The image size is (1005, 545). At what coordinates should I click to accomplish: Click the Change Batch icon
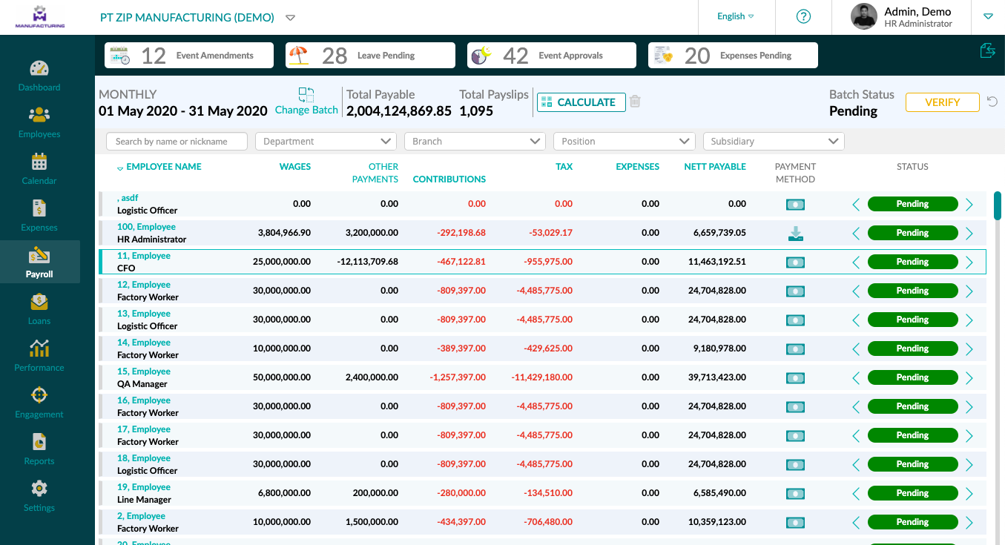pos(306,95)
